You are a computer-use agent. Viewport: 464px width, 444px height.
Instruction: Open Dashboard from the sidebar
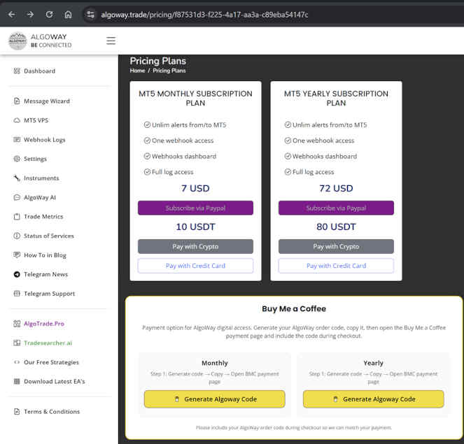click(x=39, y=71)
